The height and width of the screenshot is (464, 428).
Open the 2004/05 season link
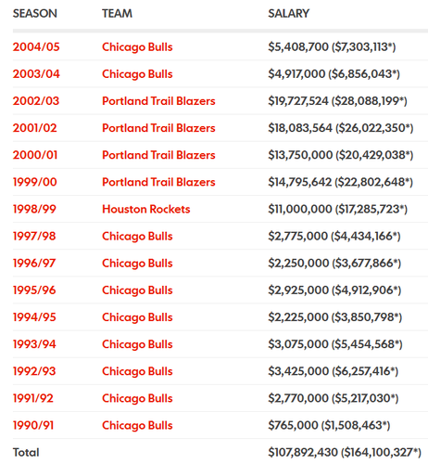point(36,47)
